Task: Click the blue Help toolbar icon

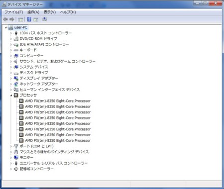Action: tap(29, 19)
